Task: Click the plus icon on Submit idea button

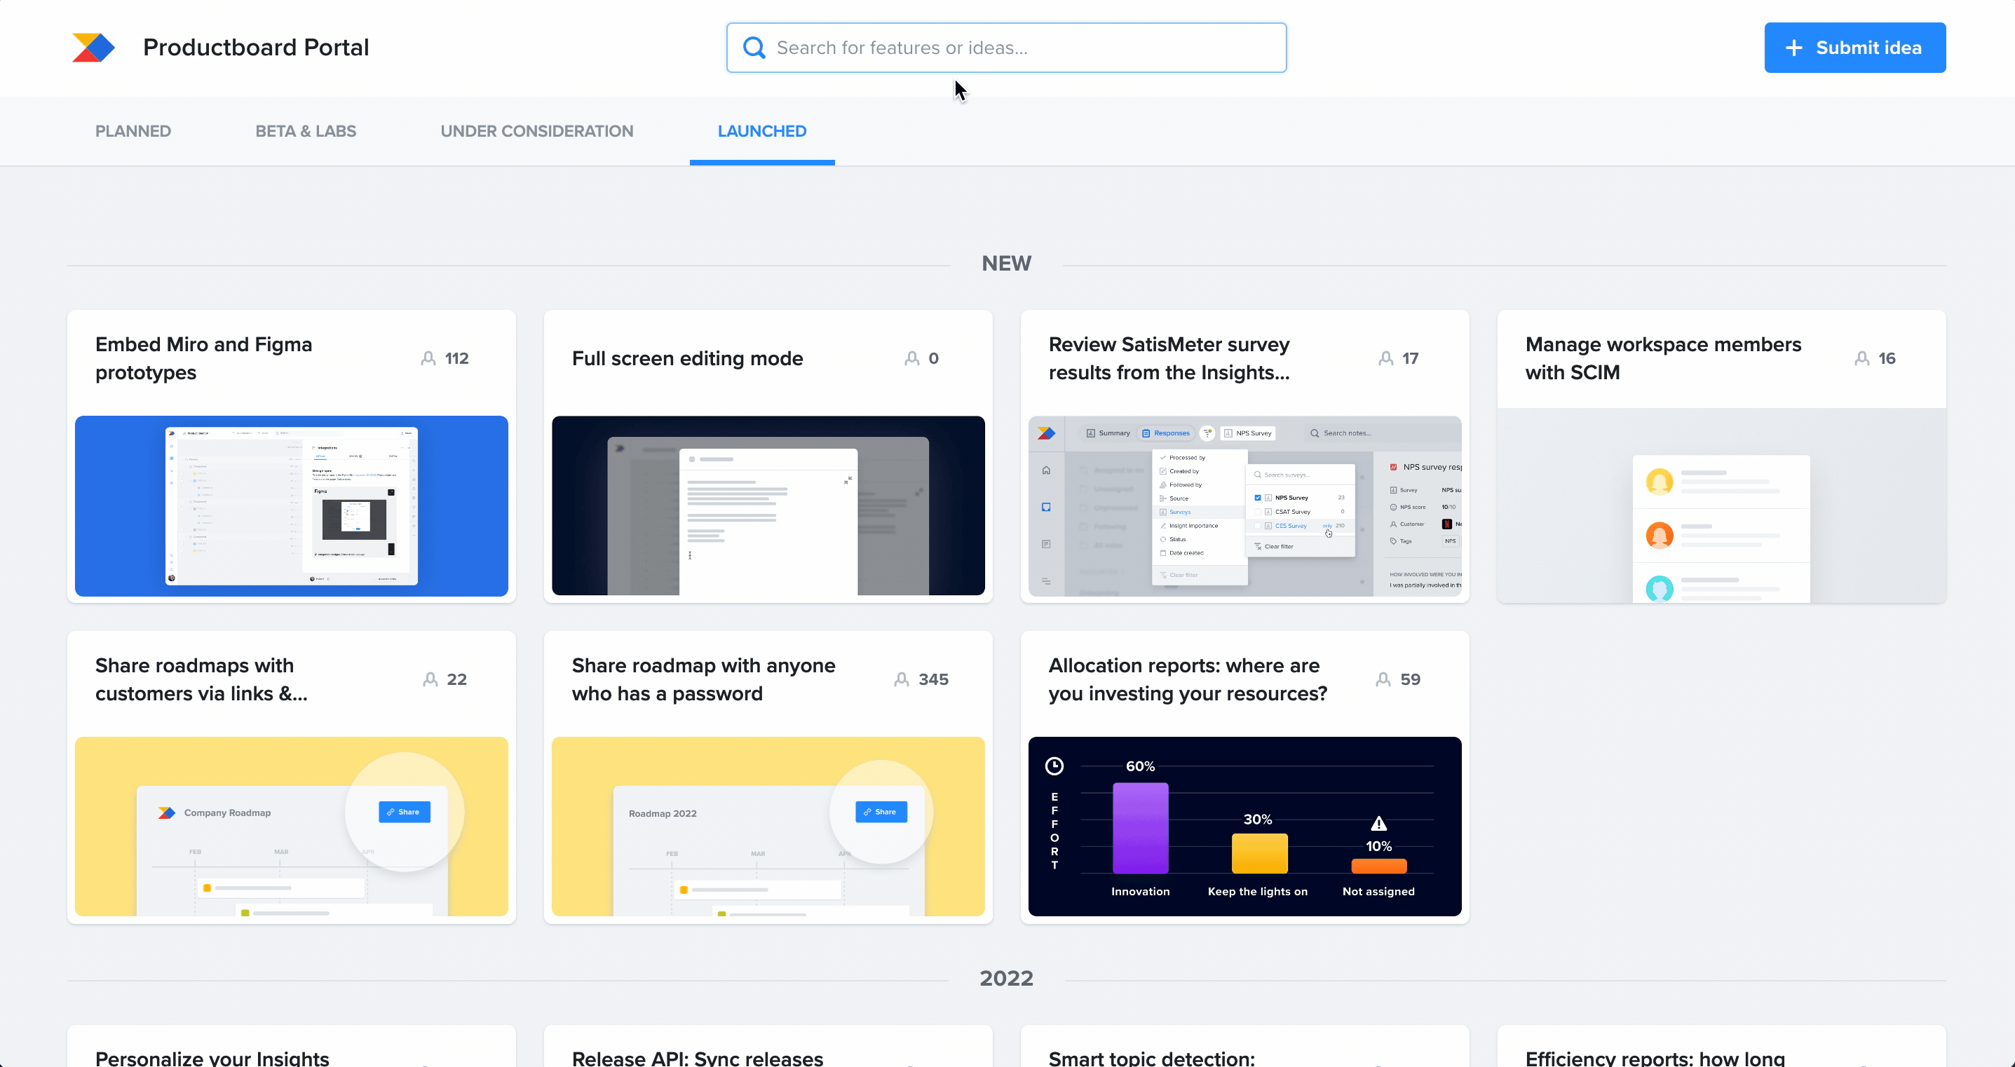Action: coord(1793,47)
